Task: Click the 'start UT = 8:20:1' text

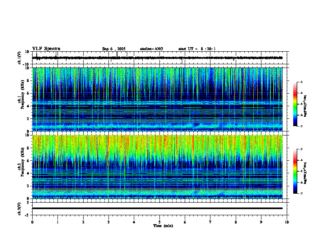Action: 197,49
